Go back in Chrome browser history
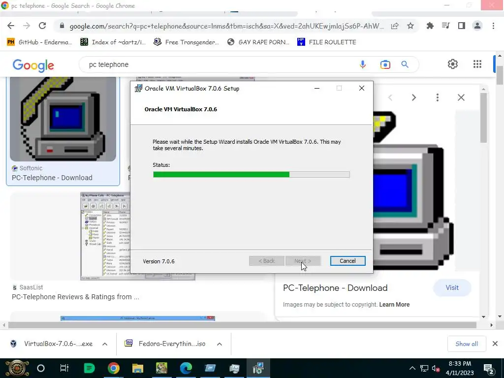Image resolution: width=504 pixels, height=378 pixels. tap(11, 26)
